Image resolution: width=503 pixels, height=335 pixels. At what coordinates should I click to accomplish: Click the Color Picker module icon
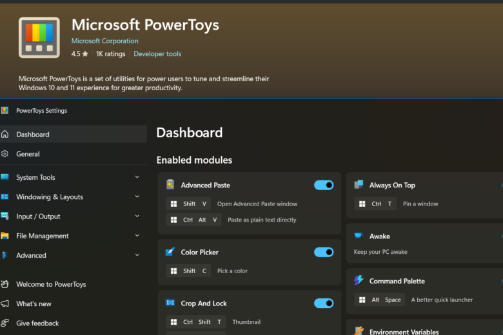point(170,252)
